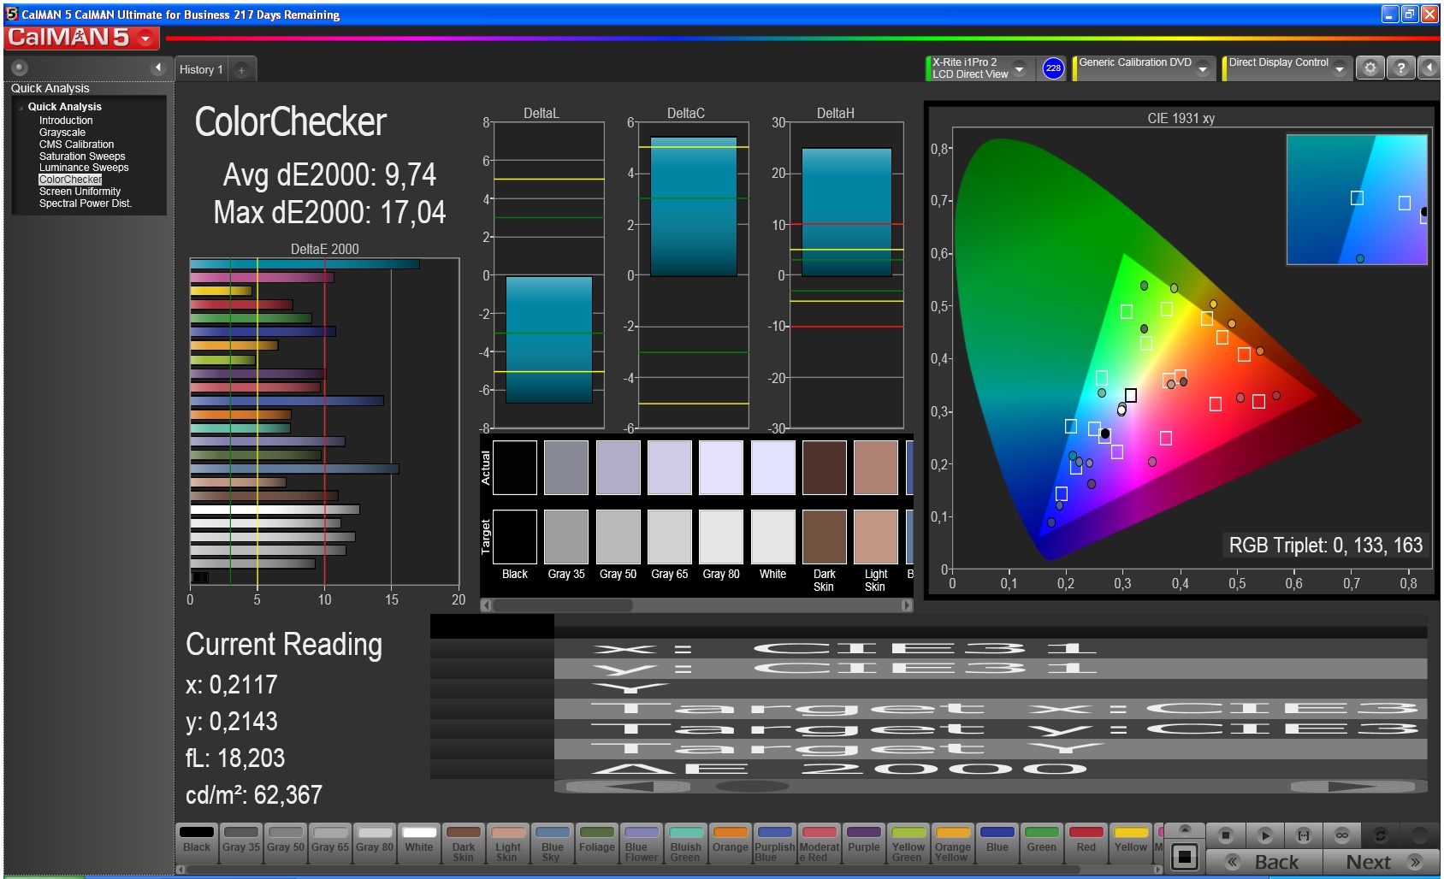Expand the panel with the small up arrow
Screen dimensions: 1444x879
[x=1185, y=829]
